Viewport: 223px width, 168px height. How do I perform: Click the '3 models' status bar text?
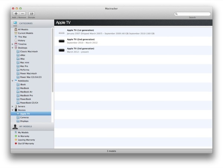tap(111, 151)
